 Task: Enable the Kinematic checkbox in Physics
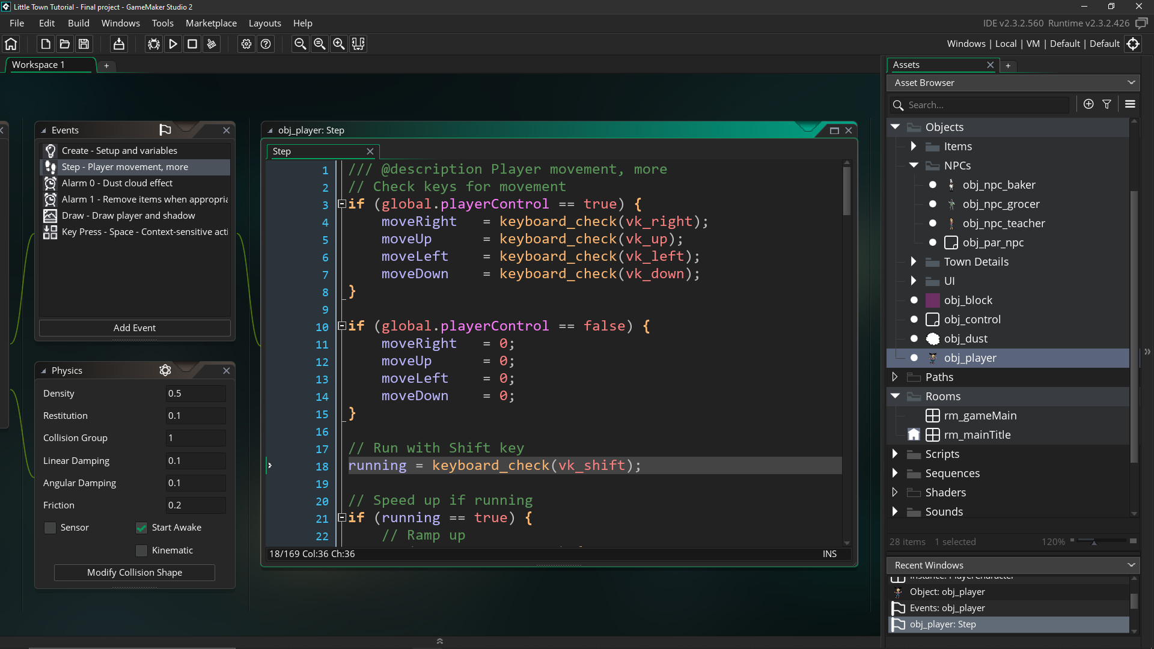click(141, 550)
